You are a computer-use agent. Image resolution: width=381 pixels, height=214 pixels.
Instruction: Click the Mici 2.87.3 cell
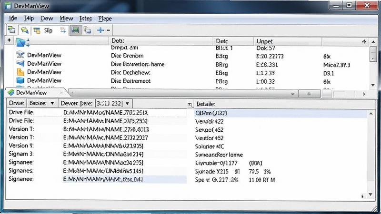[x=337, y=65]
